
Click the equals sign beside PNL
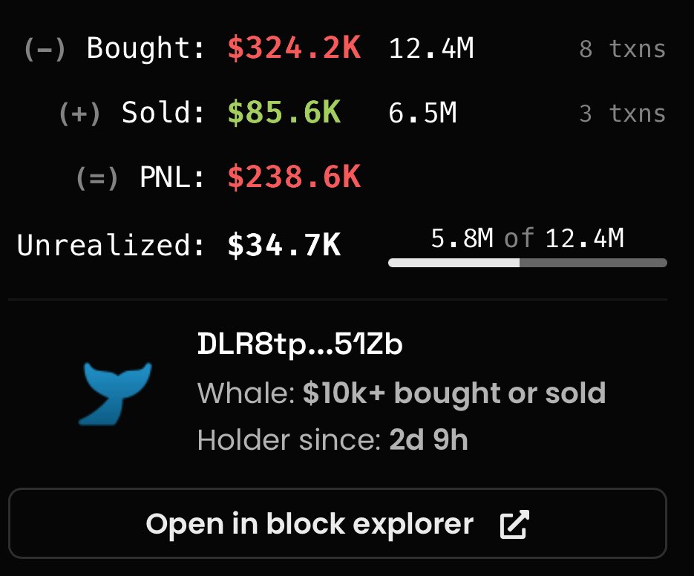[x=97, y=178]
